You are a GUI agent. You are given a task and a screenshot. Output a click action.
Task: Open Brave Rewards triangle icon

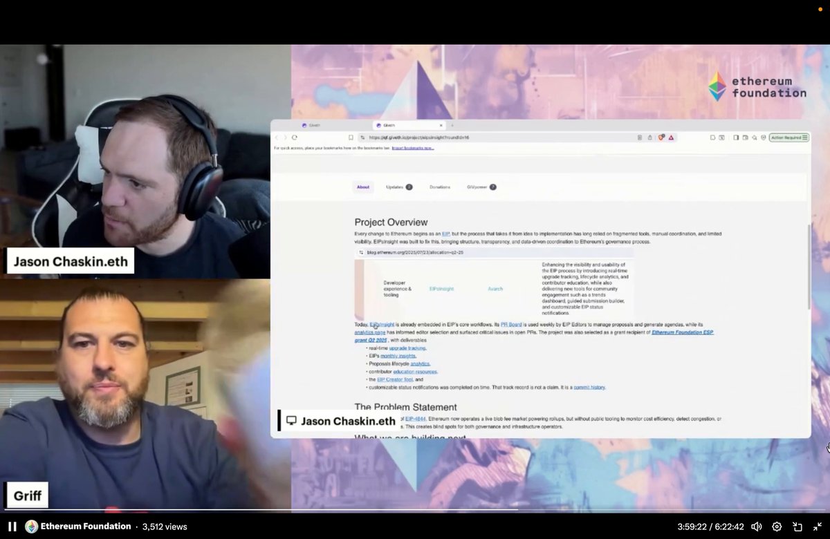pyautogui.click(x=671, y=138)
